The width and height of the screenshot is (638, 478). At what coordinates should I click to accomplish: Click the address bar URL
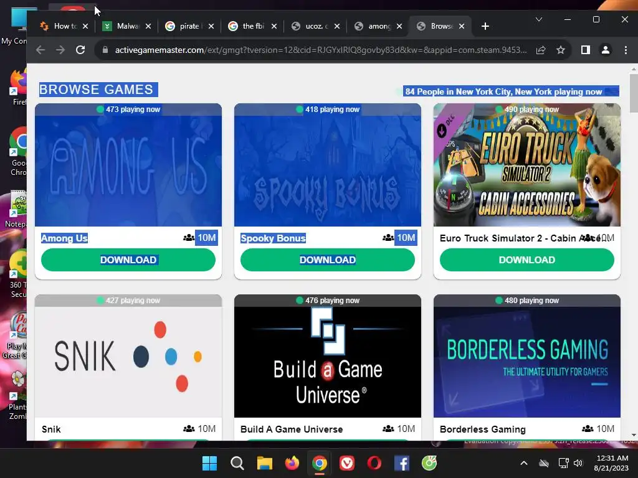tap(321, 50)
